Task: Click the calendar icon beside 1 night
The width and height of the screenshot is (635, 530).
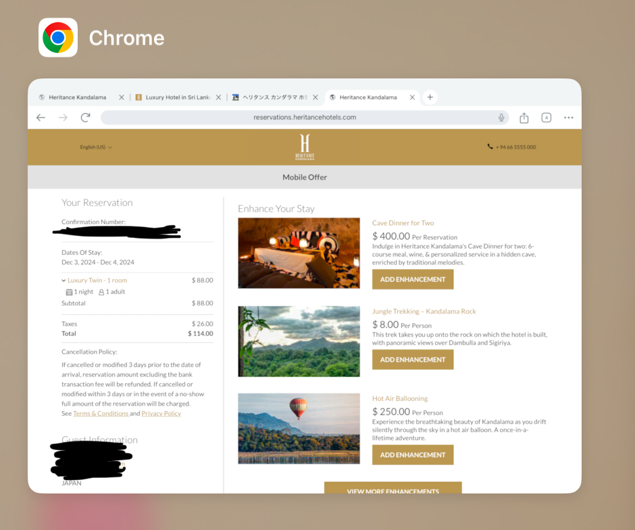Action: 70,292
